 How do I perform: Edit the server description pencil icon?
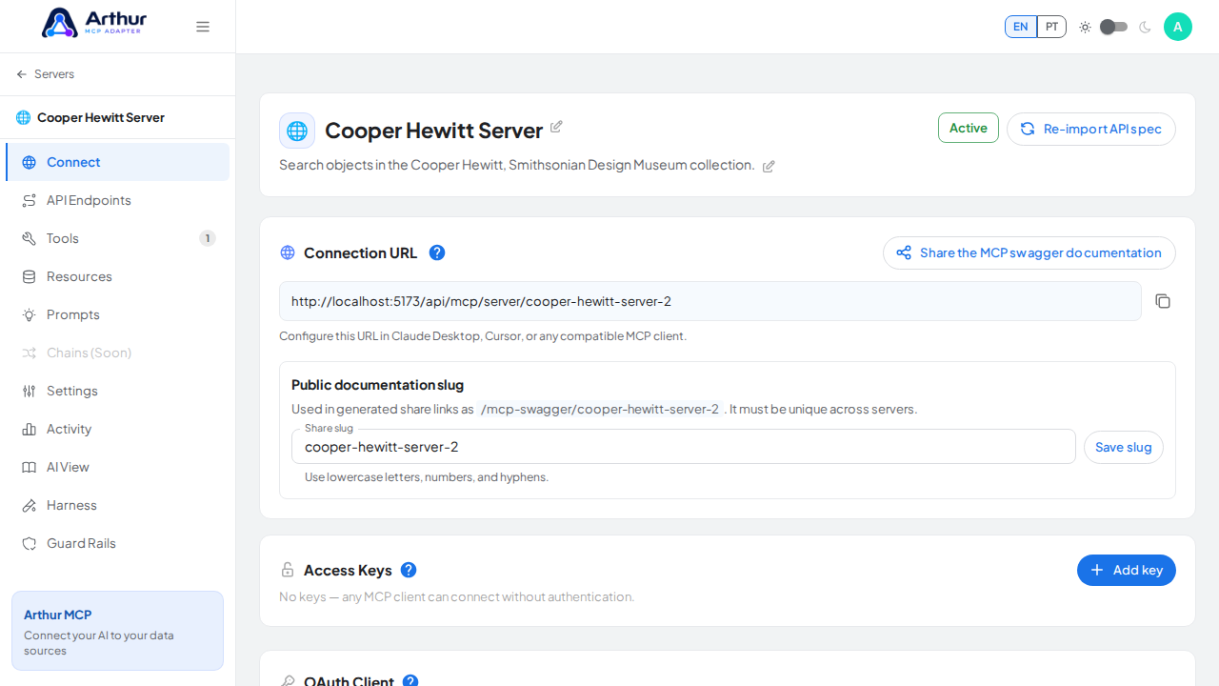click(x=769, y=167)
